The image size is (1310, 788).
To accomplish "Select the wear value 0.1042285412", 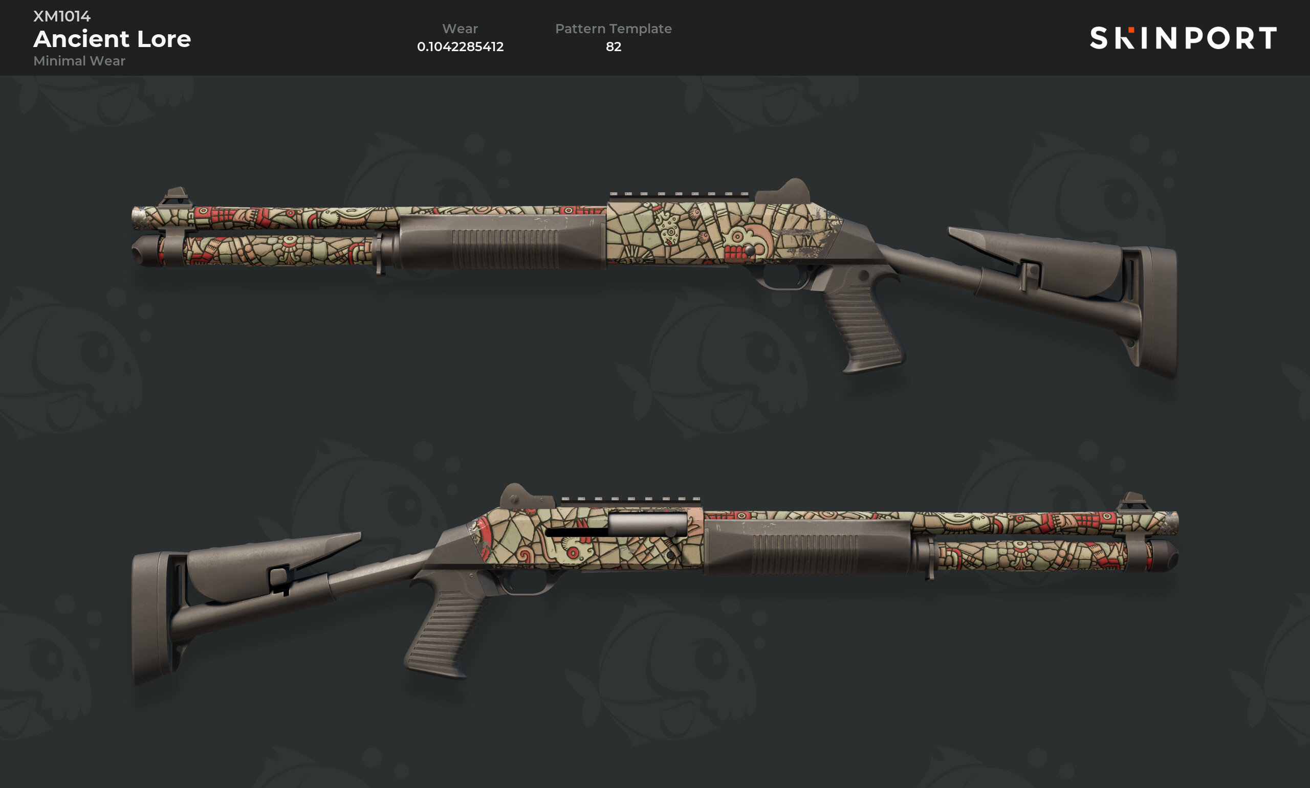I will pyautogui.click(x=460, y=47).
